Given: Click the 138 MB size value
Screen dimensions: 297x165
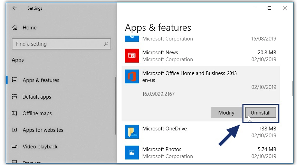Looking at the screenshot, I should coord(268,129).
